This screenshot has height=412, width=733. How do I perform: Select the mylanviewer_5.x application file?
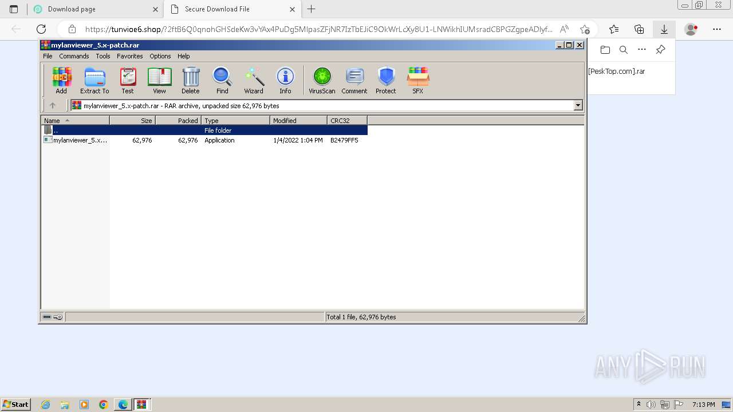click(x=204, y=140)
